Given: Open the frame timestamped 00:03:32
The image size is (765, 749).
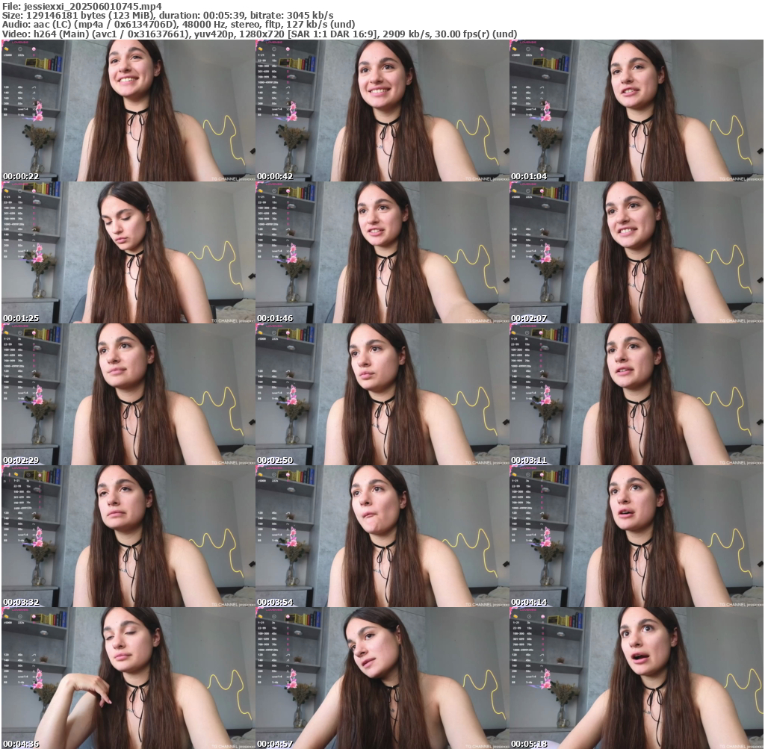Looking at the screenshot, I should [x=128, y=536].
